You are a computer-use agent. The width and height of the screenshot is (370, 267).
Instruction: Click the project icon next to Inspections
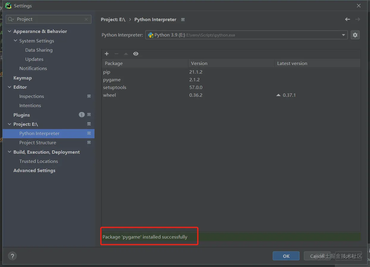(x=89, y=96)
